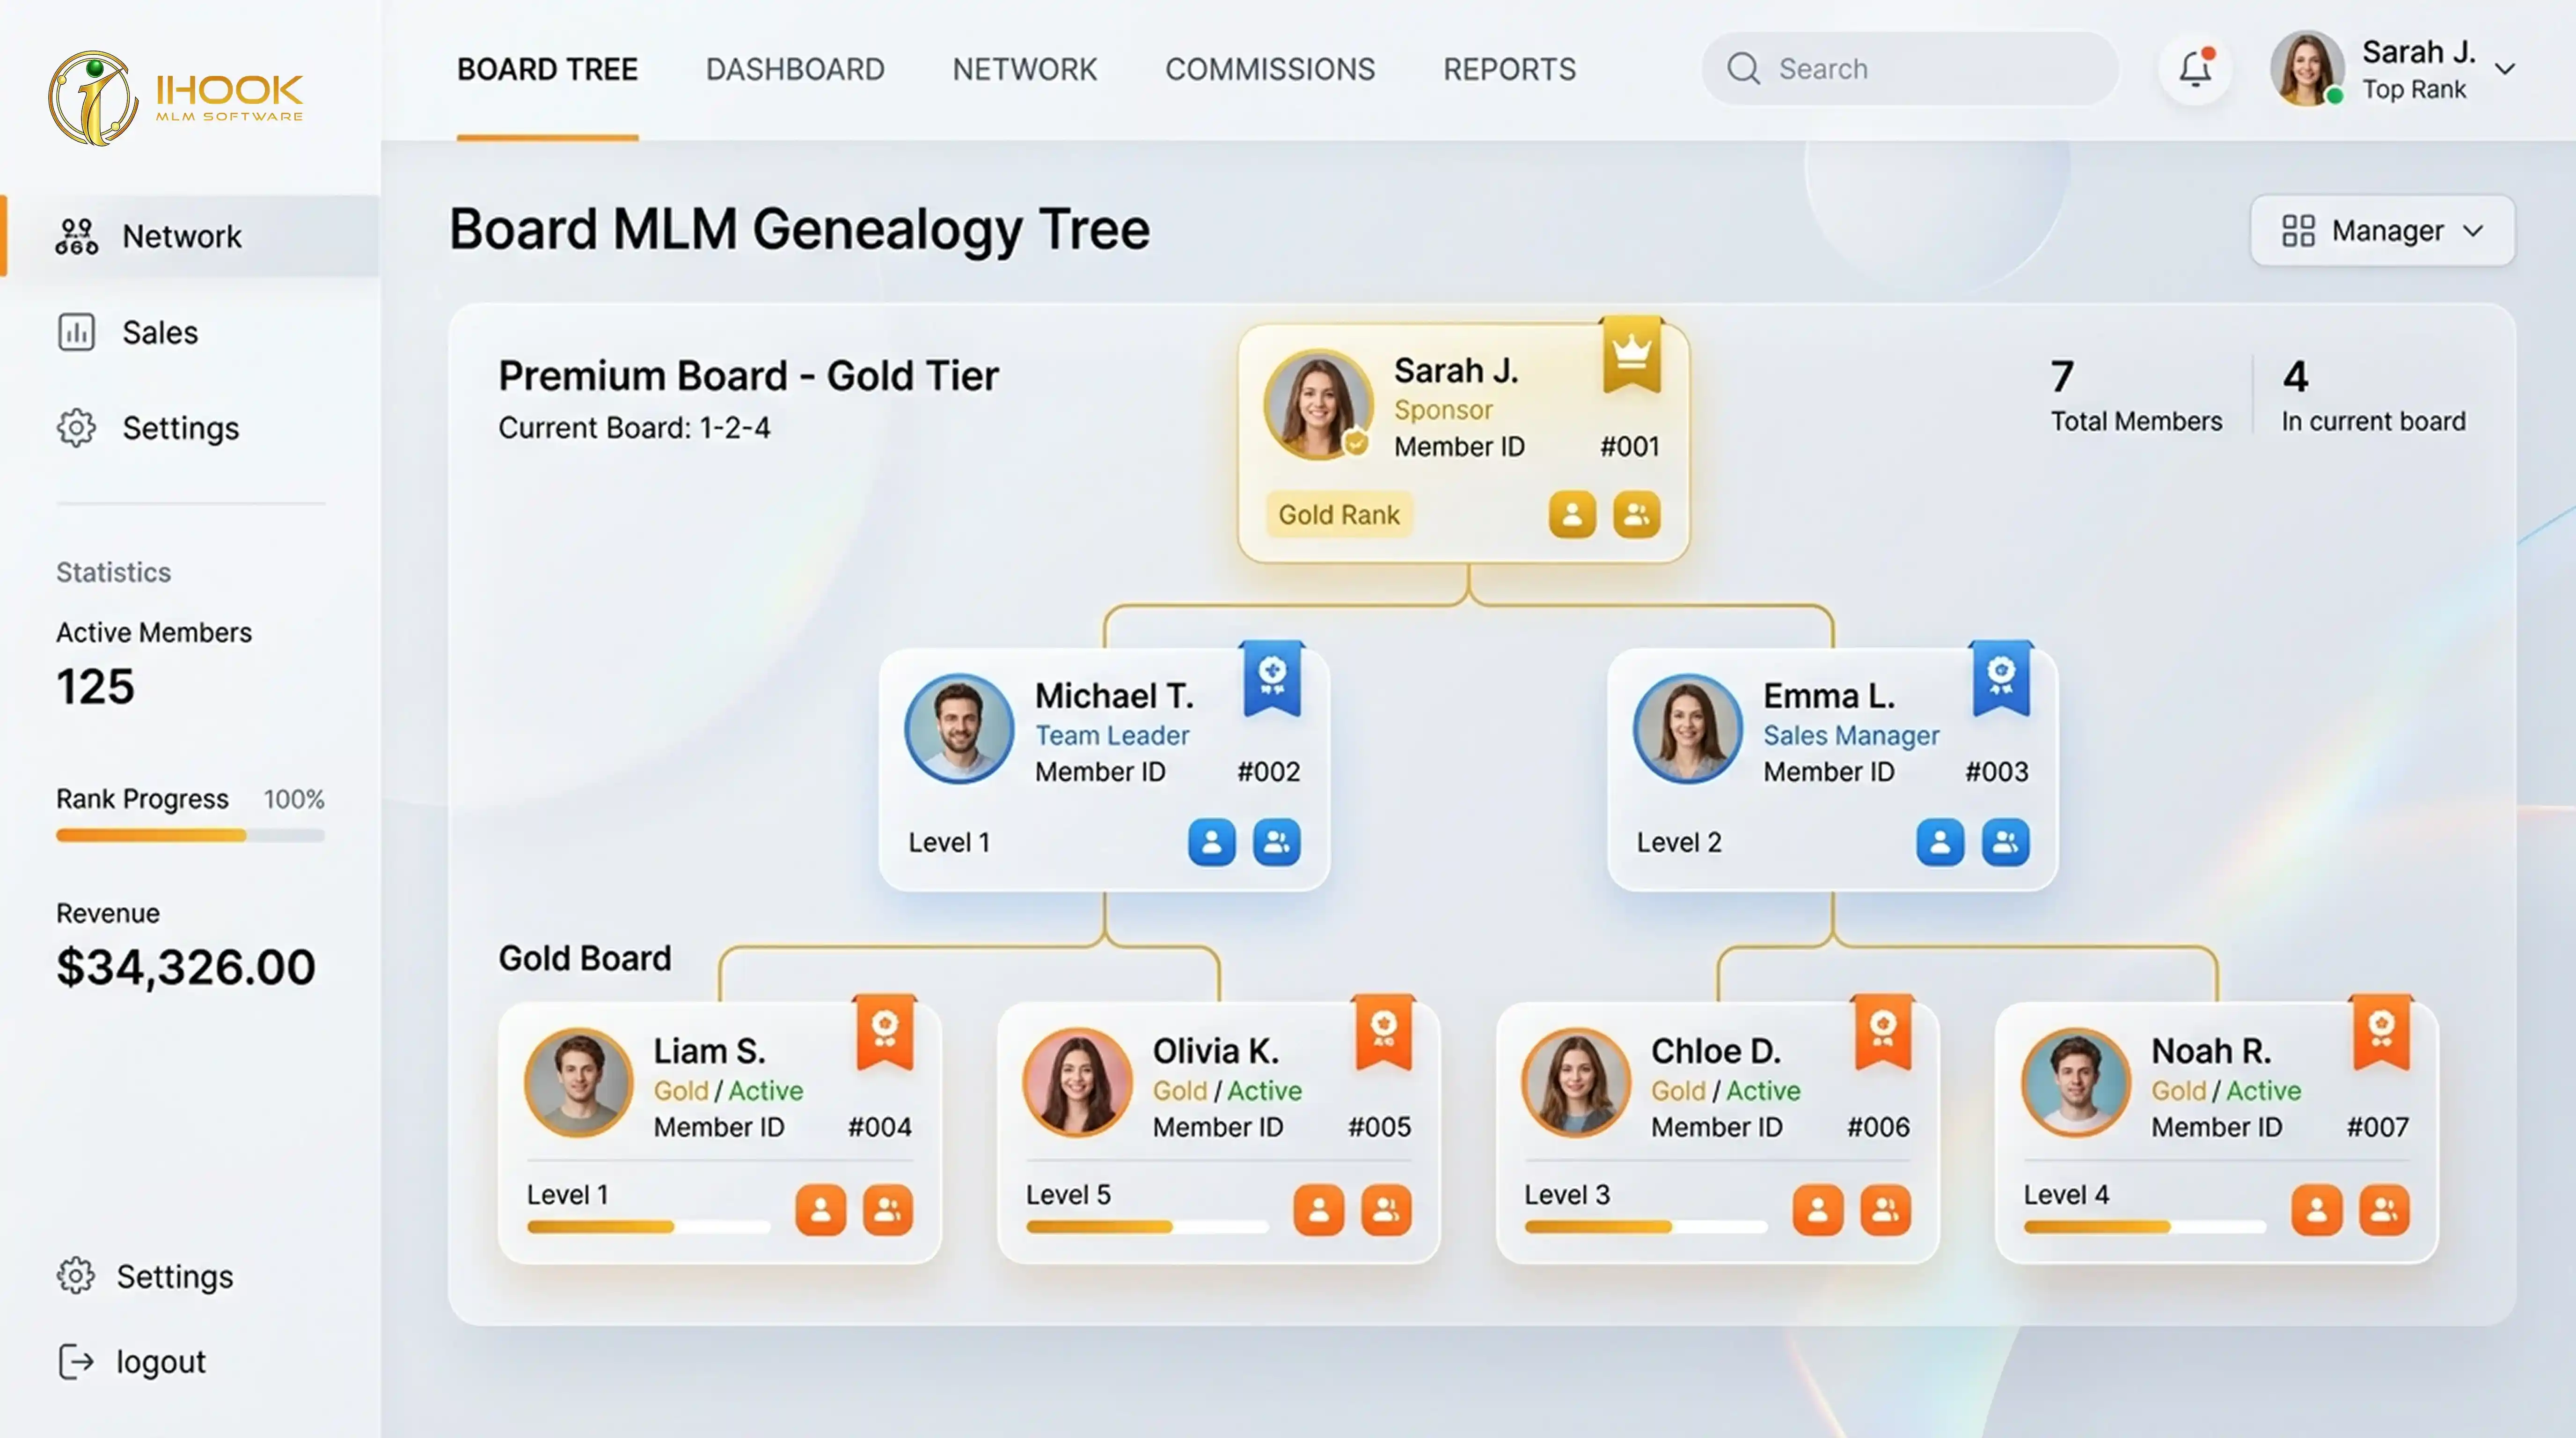
Task: Click Noah R. single-member icon
Action: click(x=2317, y=1210)
